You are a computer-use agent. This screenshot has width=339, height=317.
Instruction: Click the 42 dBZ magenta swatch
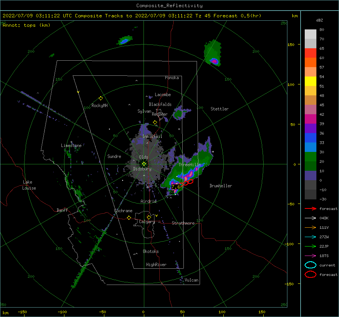point(310,119)
